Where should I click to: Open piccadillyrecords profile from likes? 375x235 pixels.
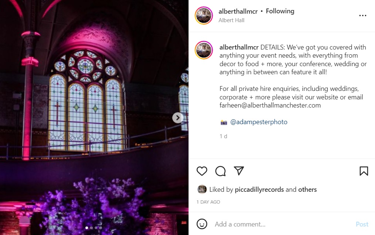tap(259, 190)
